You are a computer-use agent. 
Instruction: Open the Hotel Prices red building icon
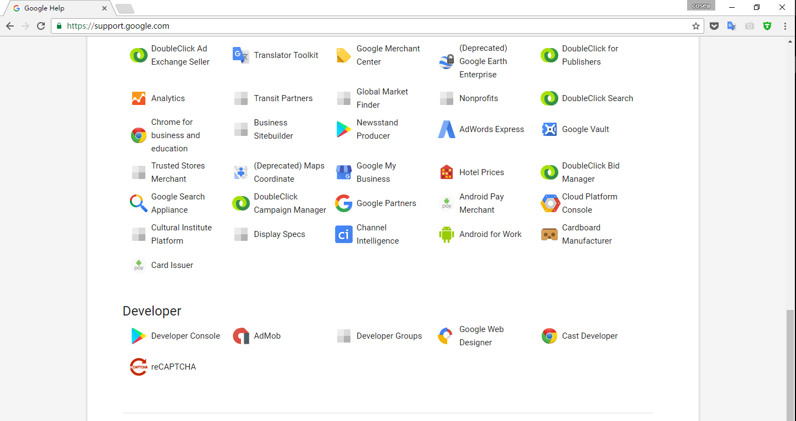[x=447, y=172]
